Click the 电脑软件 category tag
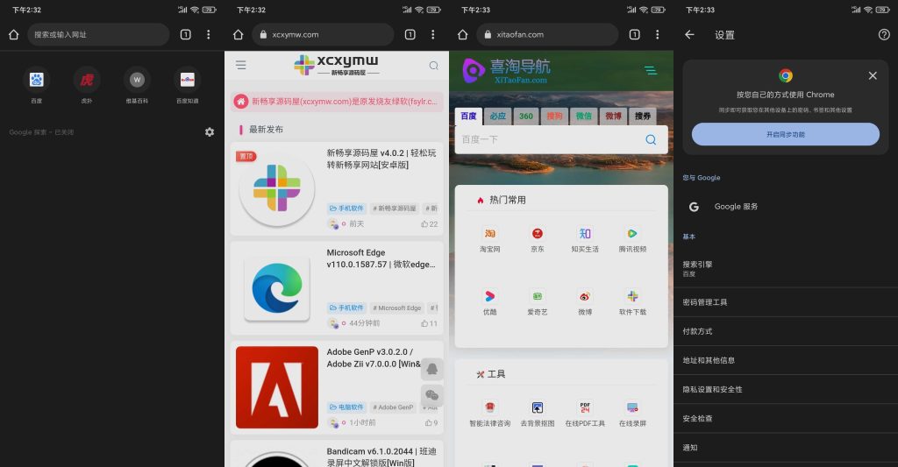 coord(346,407)
